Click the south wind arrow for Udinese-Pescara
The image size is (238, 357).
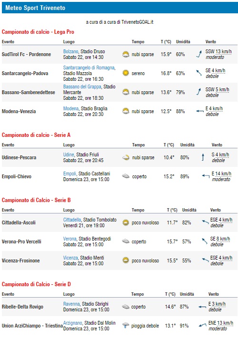coord(203,157)
